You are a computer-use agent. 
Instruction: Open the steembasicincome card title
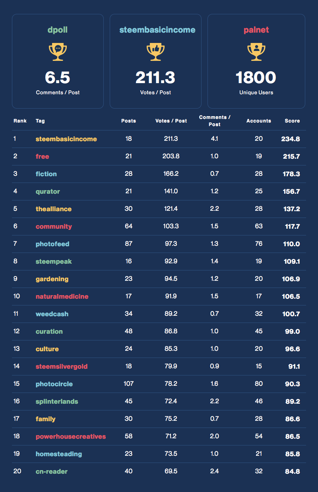(157, 30)
